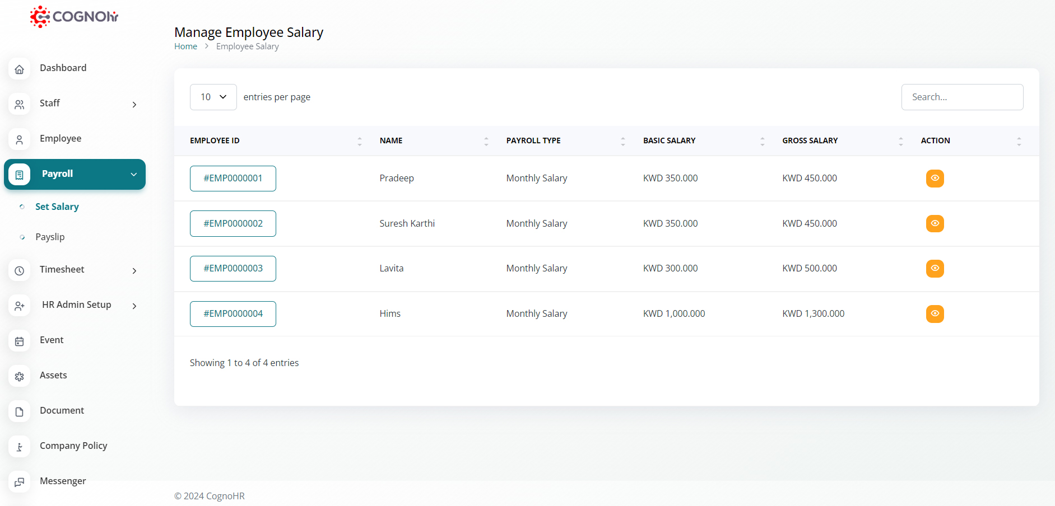Expand the Staff submenu

(x=134, y=105)
